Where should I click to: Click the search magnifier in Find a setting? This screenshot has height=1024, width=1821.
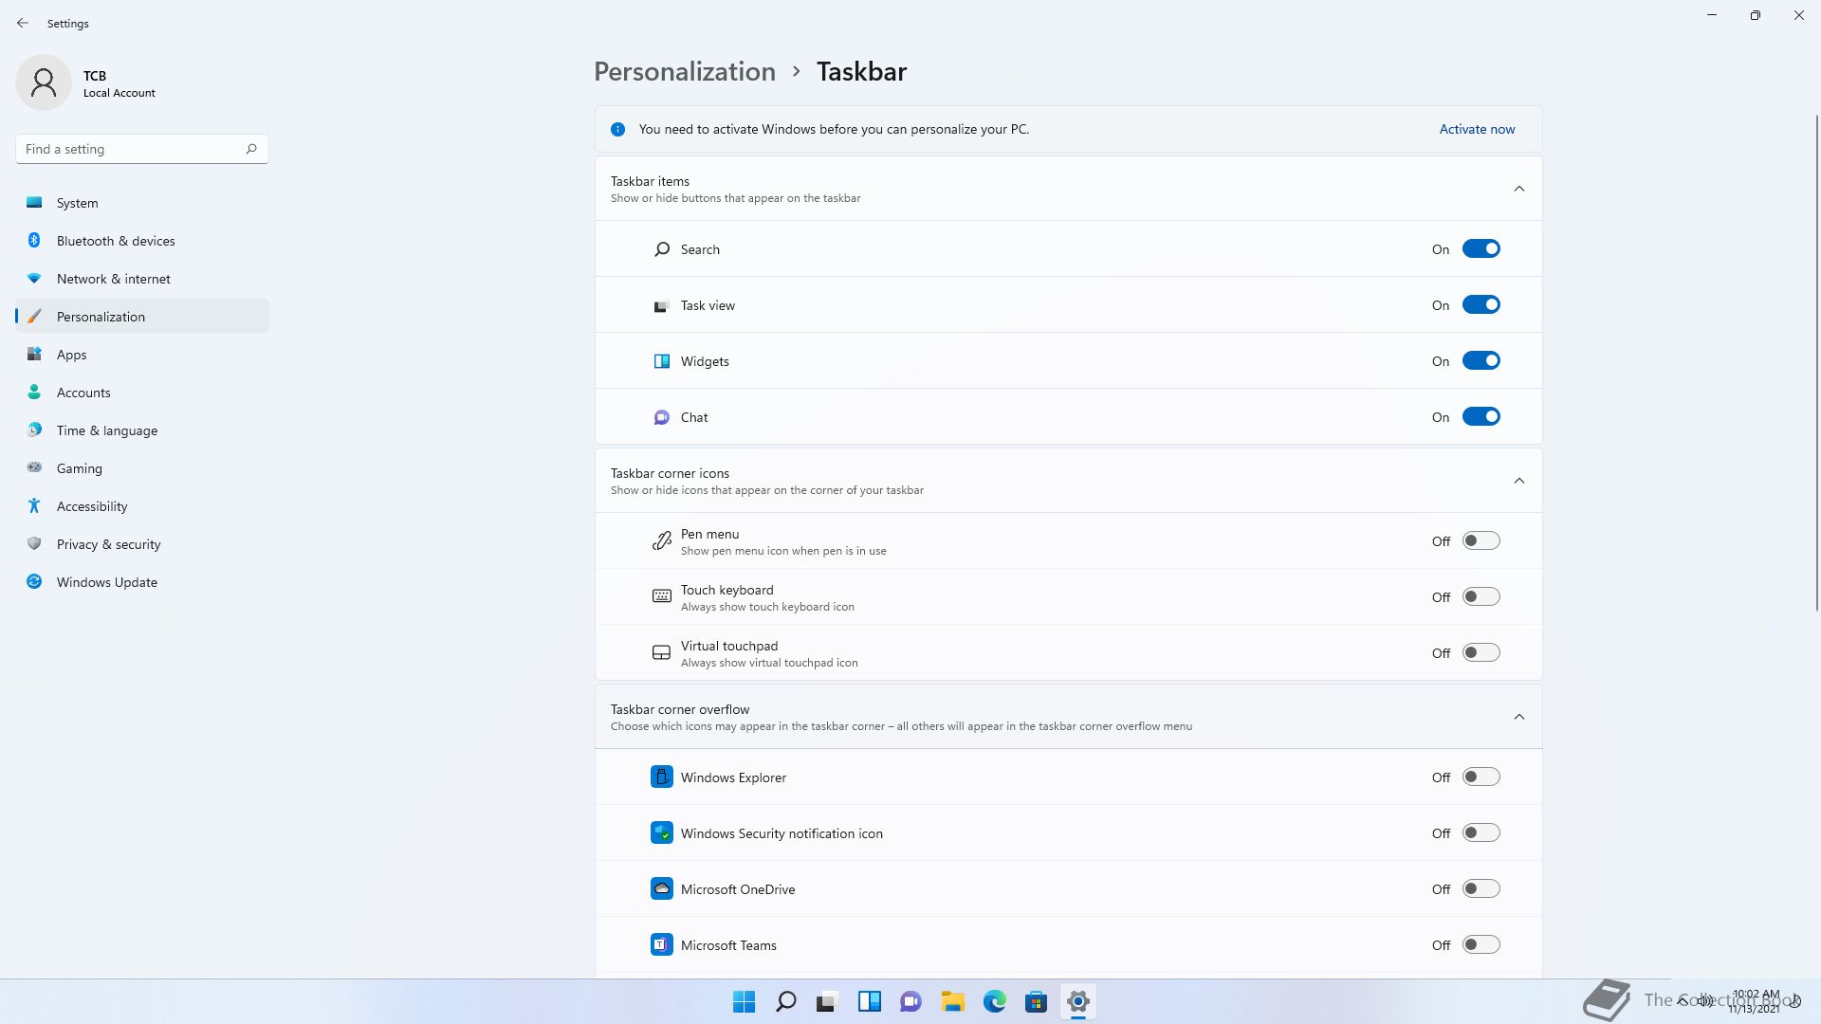pos(251,149)
